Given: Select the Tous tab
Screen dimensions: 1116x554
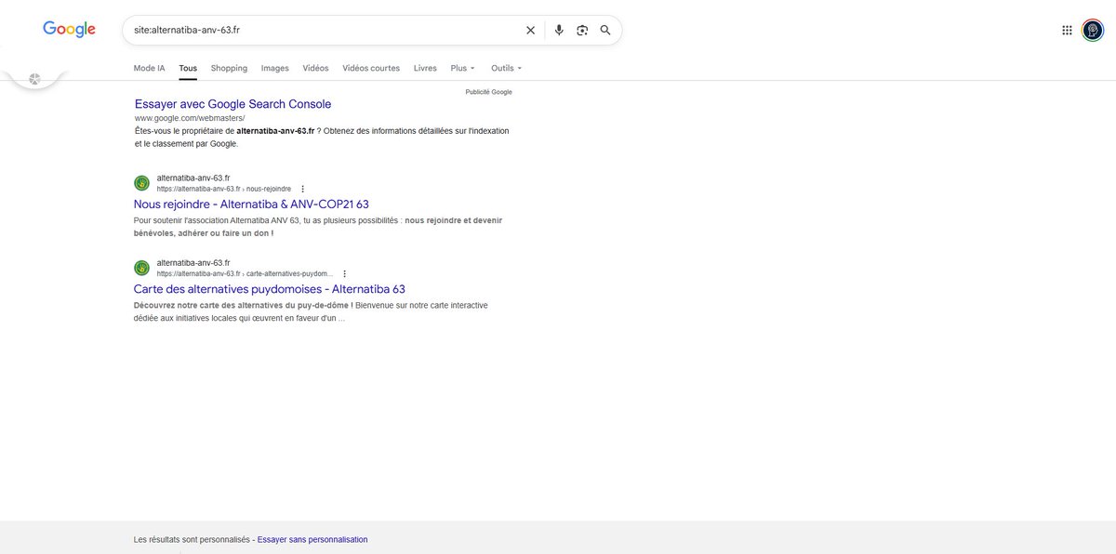Looking at the screenshot, I should pos(188,68).
